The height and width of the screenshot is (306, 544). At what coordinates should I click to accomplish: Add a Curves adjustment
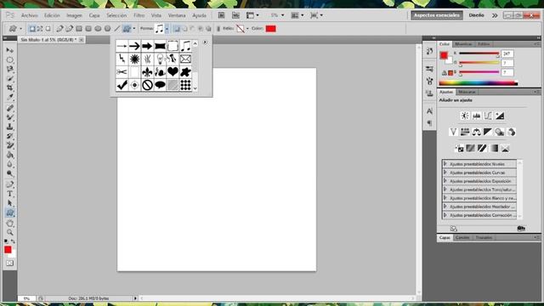pos(488,116)
